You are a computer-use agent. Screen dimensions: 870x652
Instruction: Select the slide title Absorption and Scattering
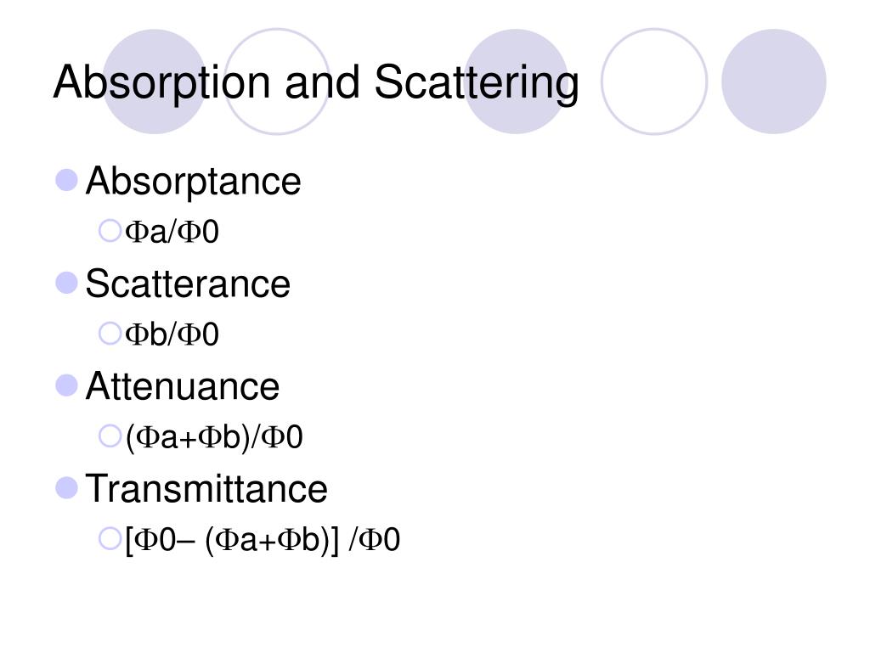tap(316, 83)
